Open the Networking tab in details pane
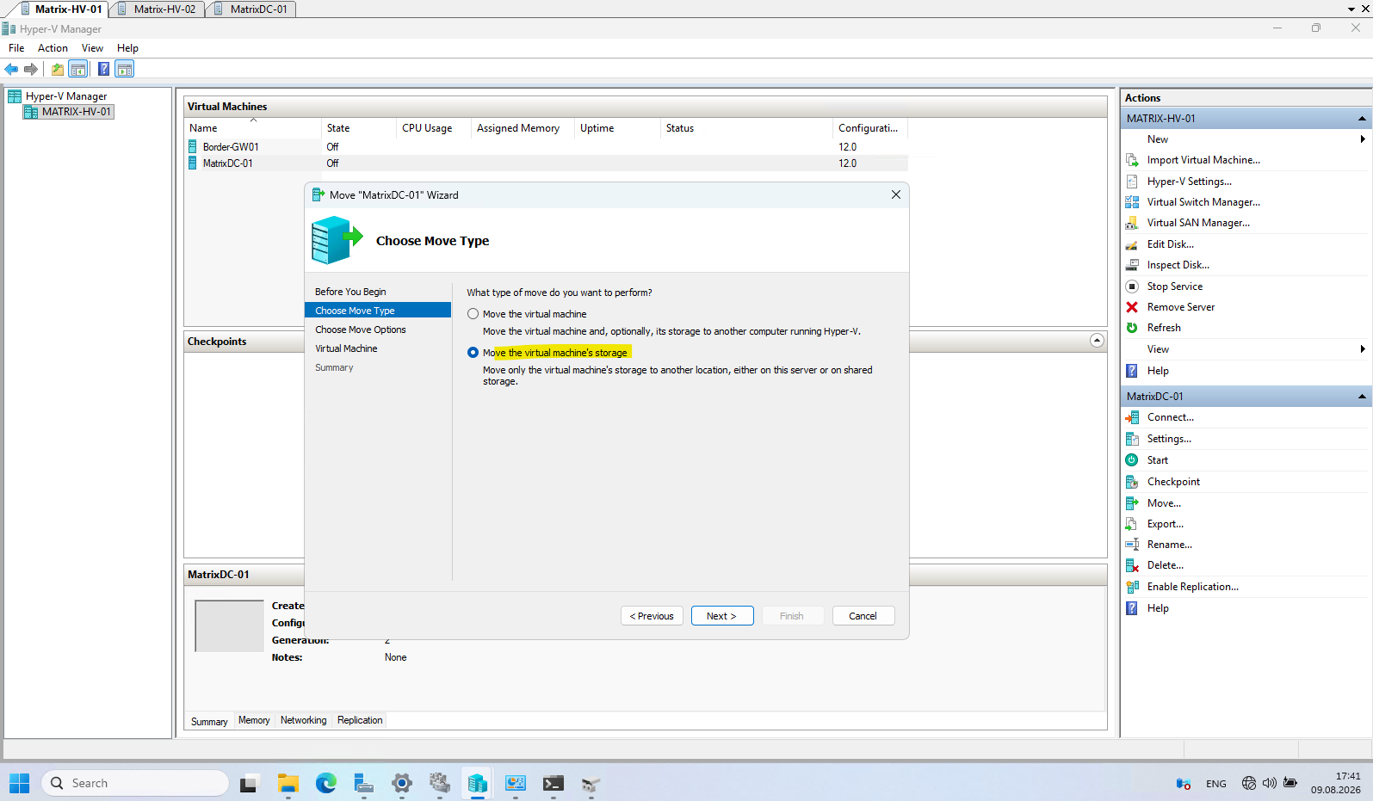This screenshot has height=801, width=1373. click(303, 720)
